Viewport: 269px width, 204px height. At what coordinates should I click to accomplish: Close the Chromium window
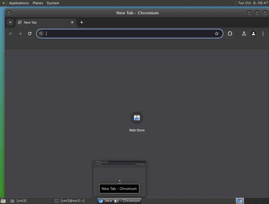(265, 13)
